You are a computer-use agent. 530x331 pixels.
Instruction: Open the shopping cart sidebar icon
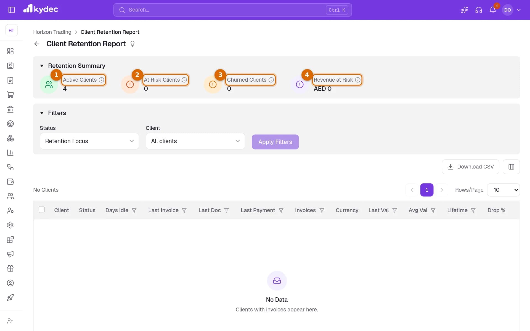[10, 95]
